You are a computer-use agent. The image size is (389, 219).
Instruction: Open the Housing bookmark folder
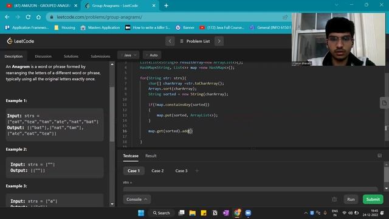point(65,27)
